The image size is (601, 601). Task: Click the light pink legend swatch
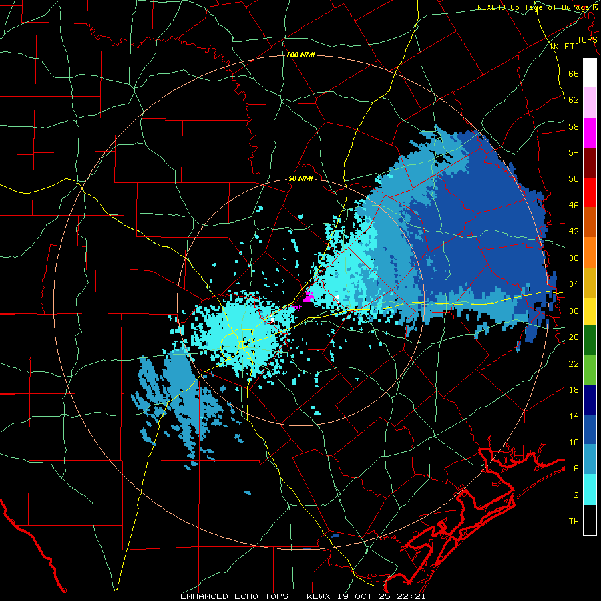coord(590,103)
